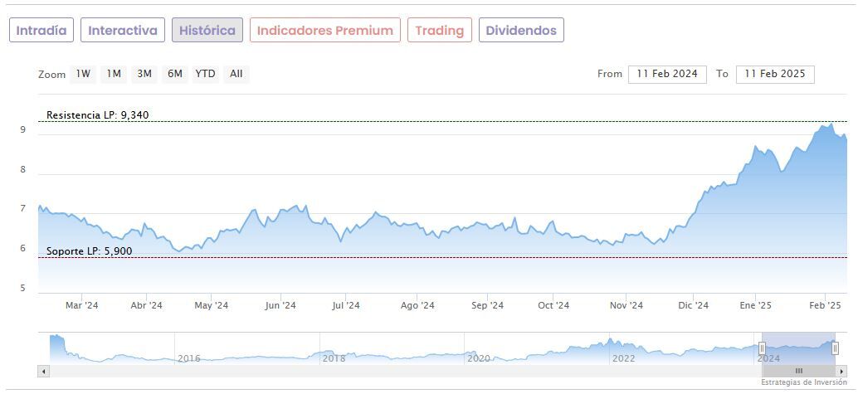
Task: Grab the right range handle in navigator
Action: point(835,348)
